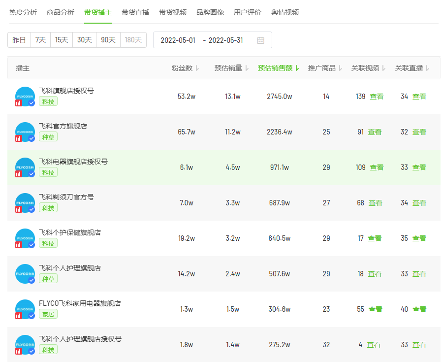442x362 pixels.
Task: View 68 videos of 飞科剃须刀官方号
Action: tap(375, 203)
